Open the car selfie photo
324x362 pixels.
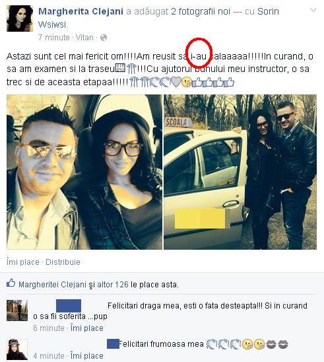(84, 172)
